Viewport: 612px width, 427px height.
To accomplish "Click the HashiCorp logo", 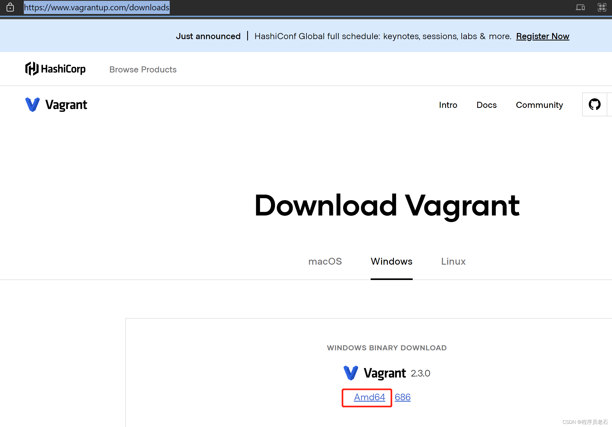I will click(x=56, y=69).
